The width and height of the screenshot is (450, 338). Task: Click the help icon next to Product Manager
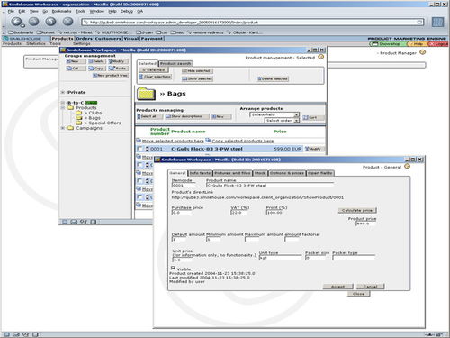423,52
